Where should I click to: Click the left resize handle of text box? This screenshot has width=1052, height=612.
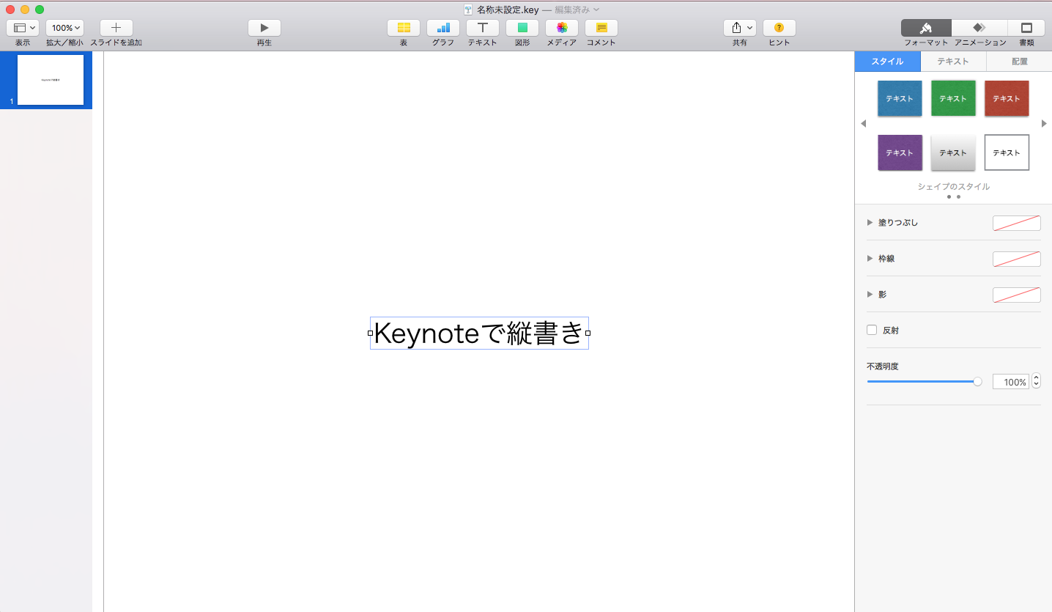coord(370,333)
